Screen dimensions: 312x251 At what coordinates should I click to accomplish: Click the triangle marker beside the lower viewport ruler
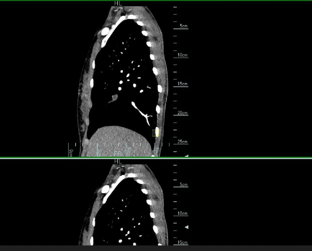pos(186,227)
